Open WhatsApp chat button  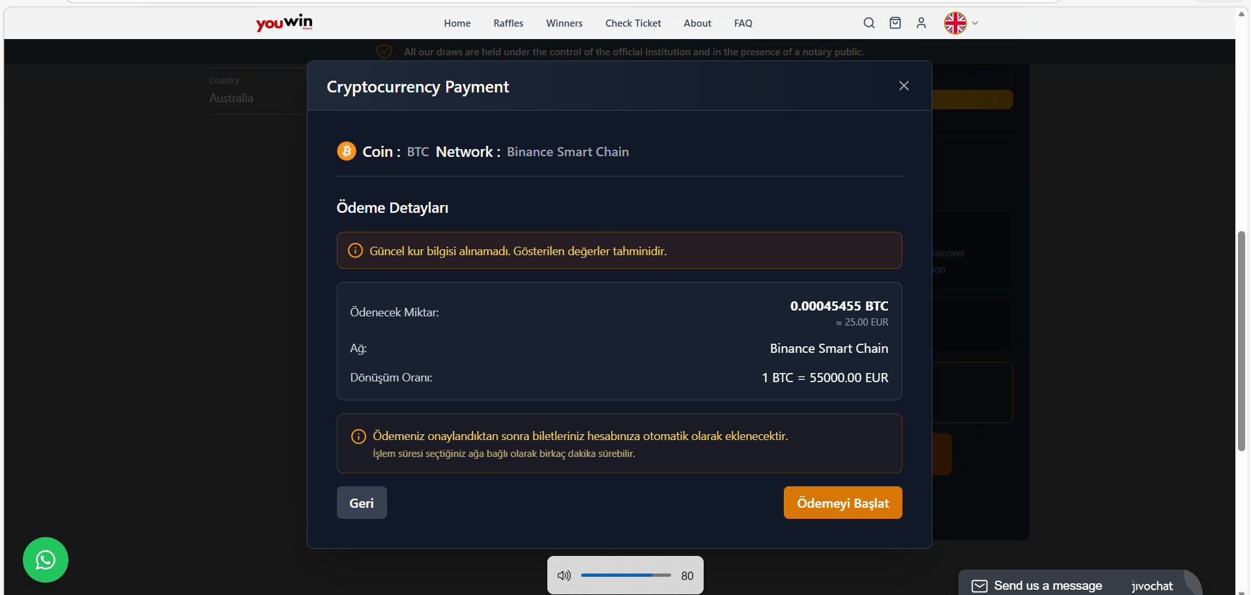pos(46,560)
